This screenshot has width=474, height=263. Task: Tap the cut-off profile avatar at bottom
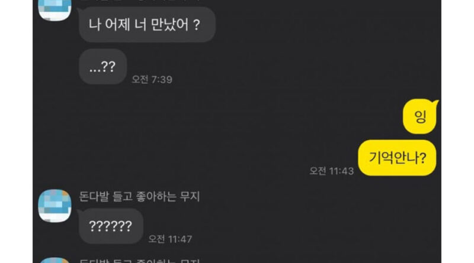tap(55, 260)
